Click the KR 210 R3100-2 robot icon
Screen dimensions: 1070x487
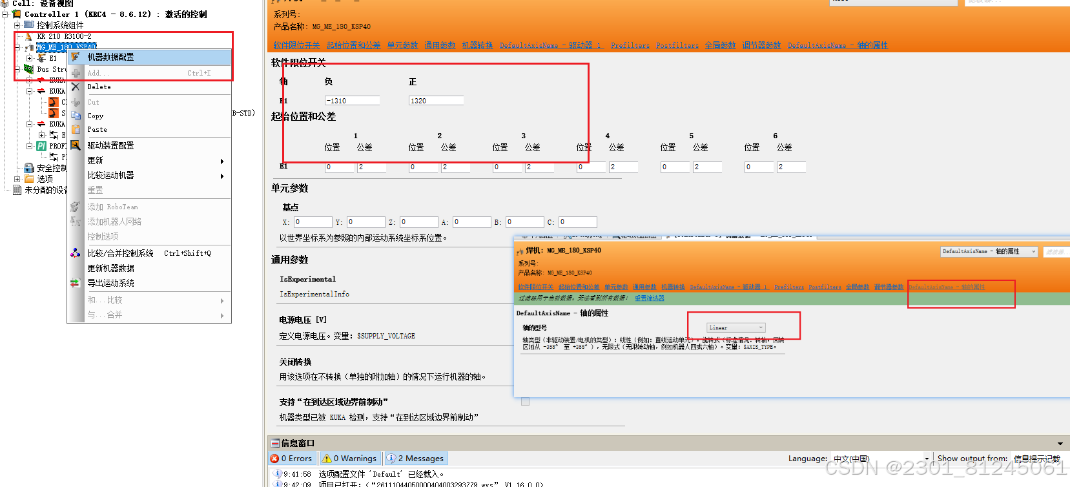point(28,36)
